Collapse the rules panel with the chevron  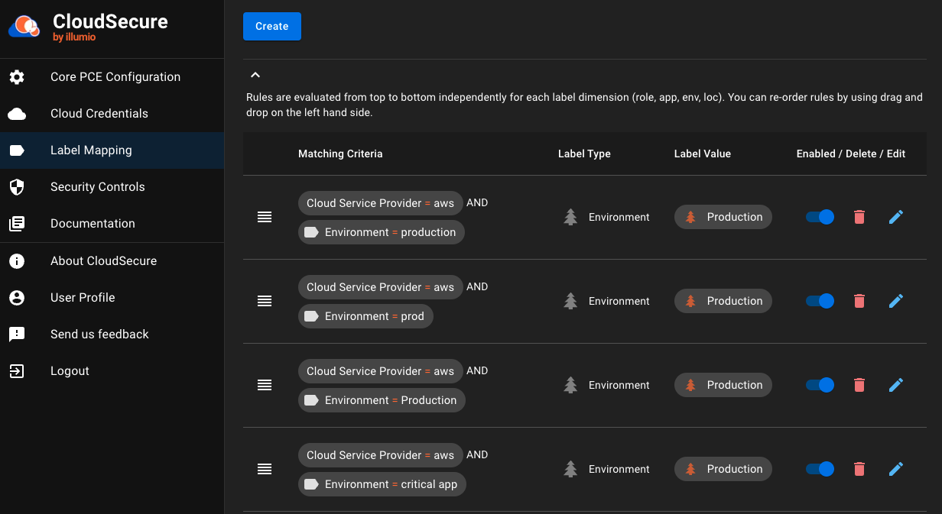click(255, 75)
